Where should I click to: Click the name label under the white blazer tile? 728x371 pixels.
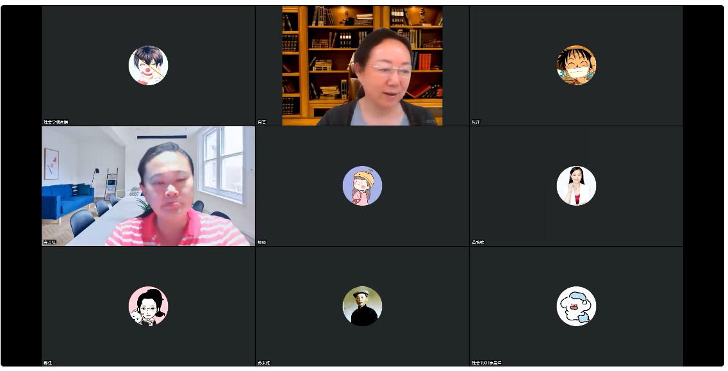478,242
